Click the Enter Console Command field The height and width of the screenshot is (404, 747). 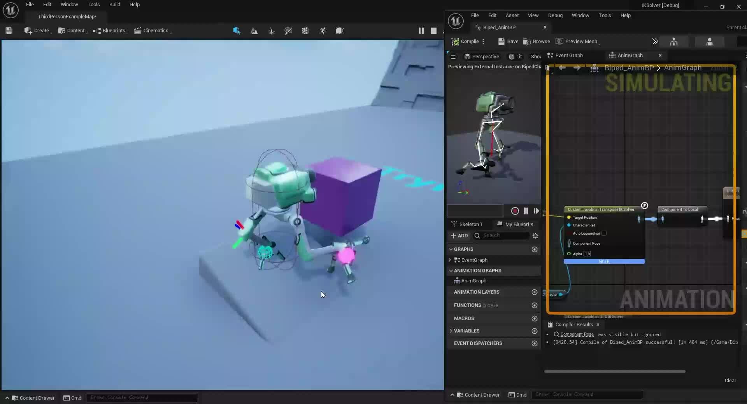point(587,395)
